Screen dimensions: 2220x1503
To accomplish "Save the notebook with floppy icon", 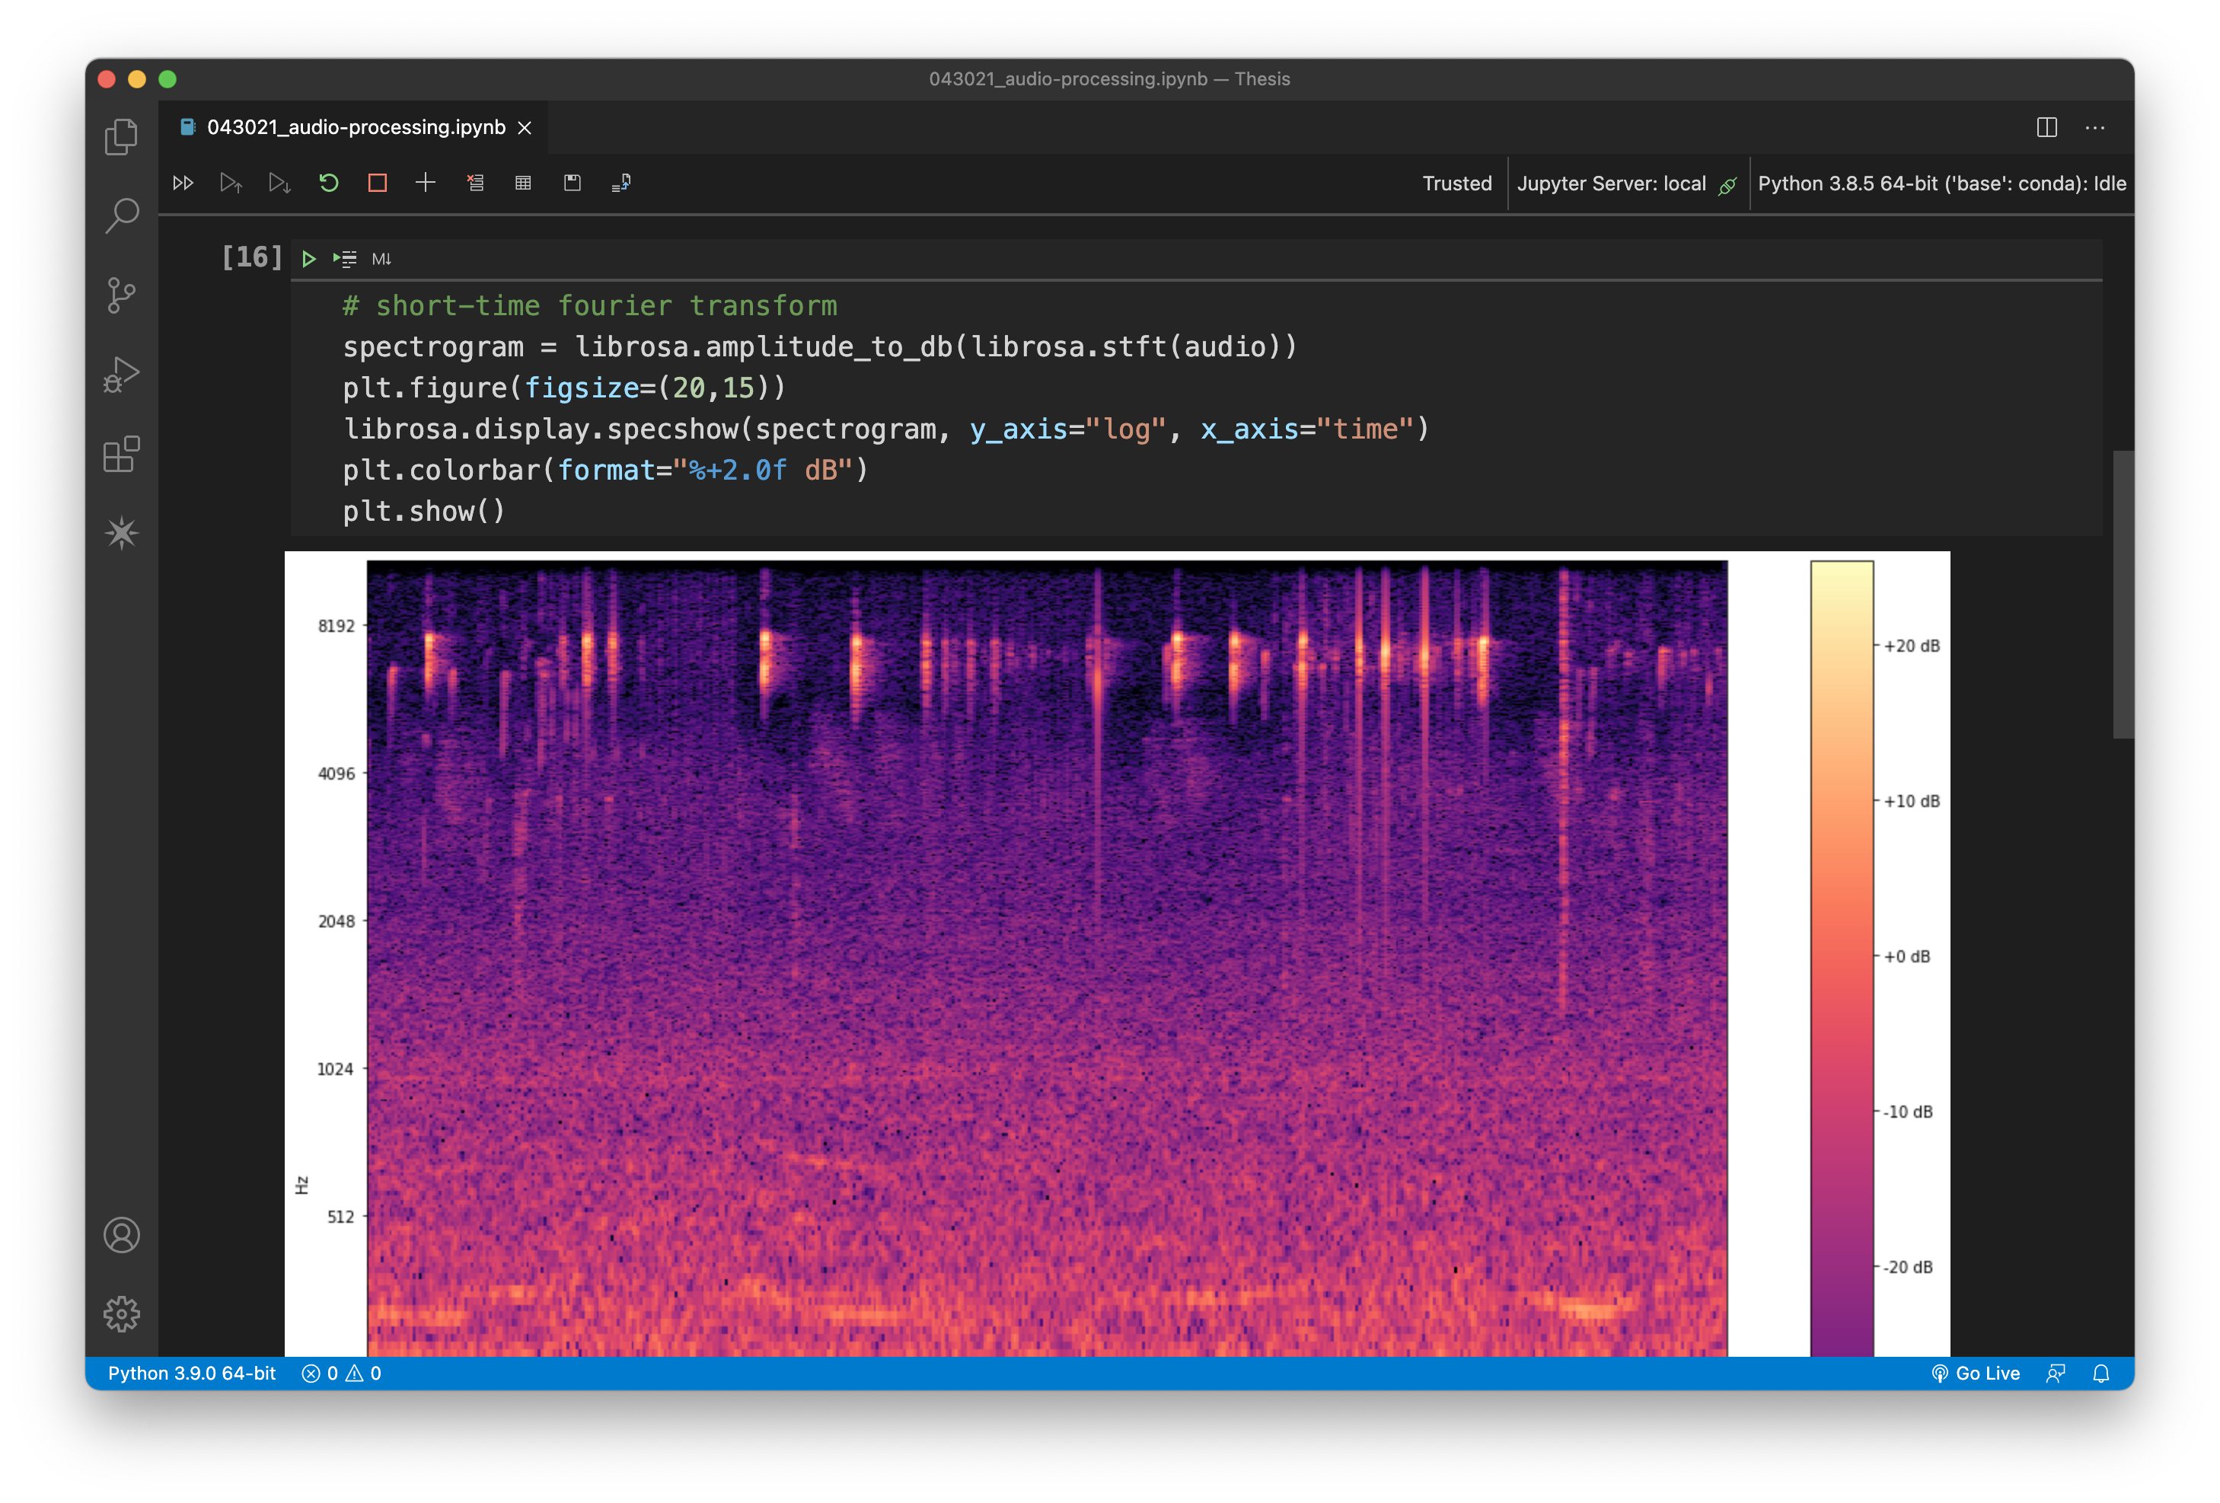I will [573, 183].
